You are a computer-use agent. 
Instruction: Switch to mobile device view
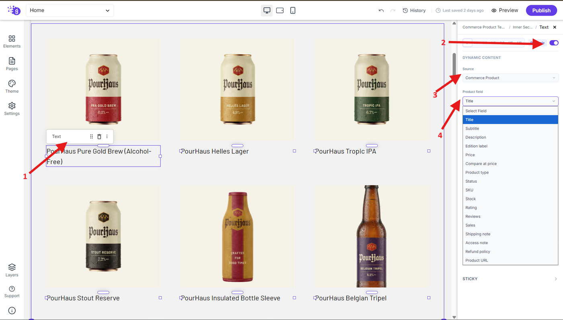pyautogui.click(x=293, y=10)
